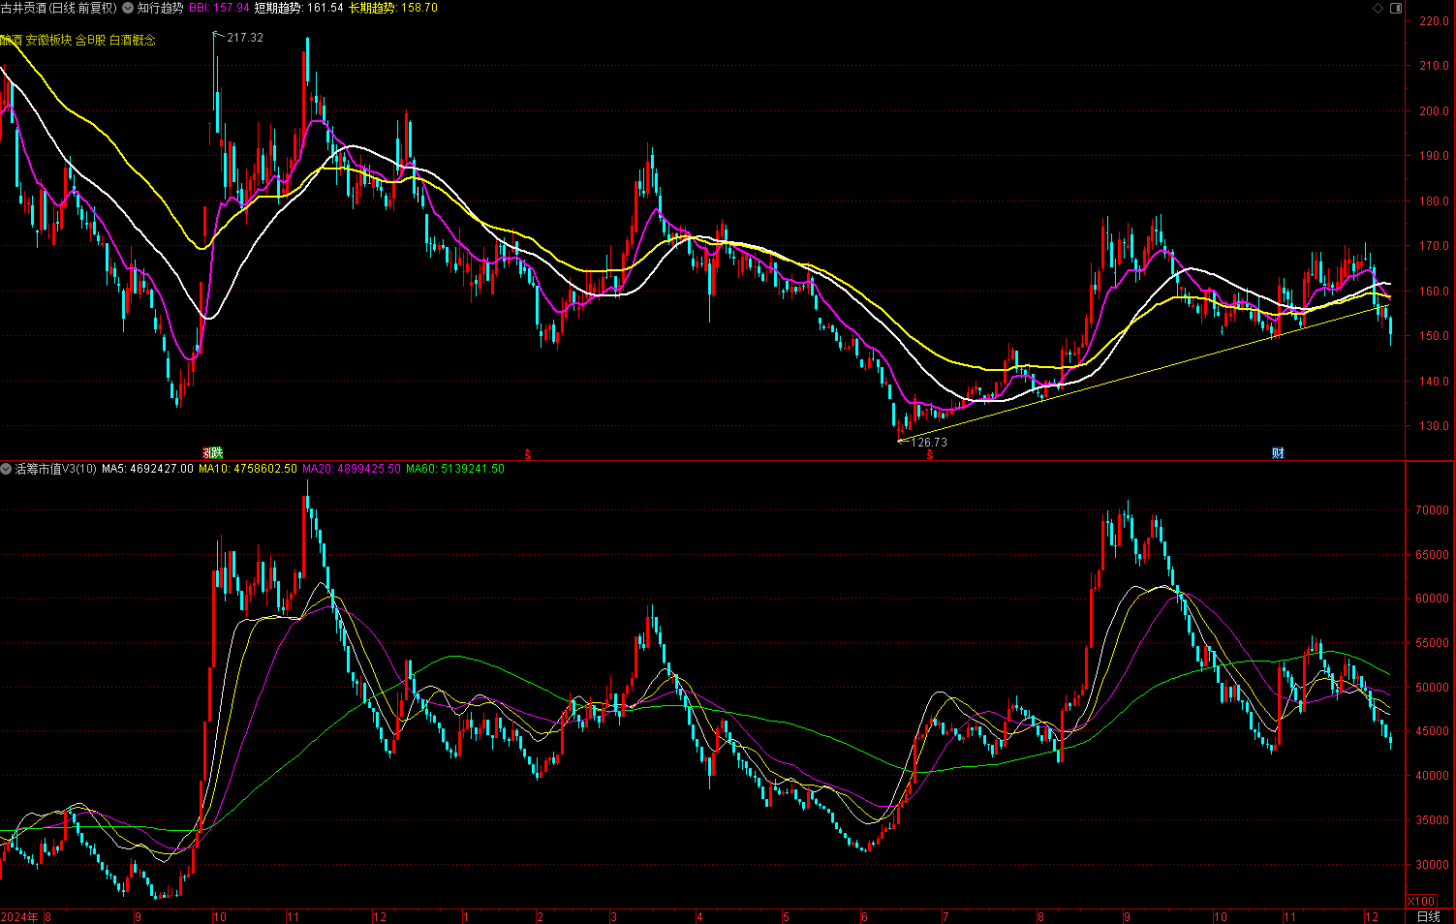Image resolution: width=1456 pixels, height=924 pixels.
Task: Select the 217.32 high price marker
Action: (x=244, y=38)
